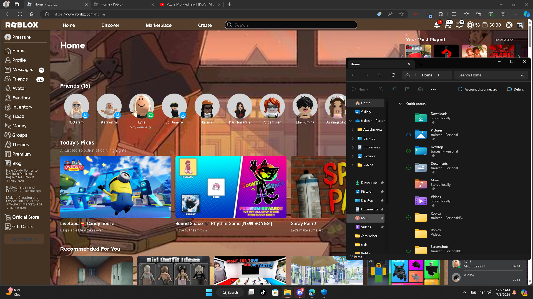Open Official Store in Roblox sidebar
This screenshot has height=299, width=533.
[x=26, y=217]
